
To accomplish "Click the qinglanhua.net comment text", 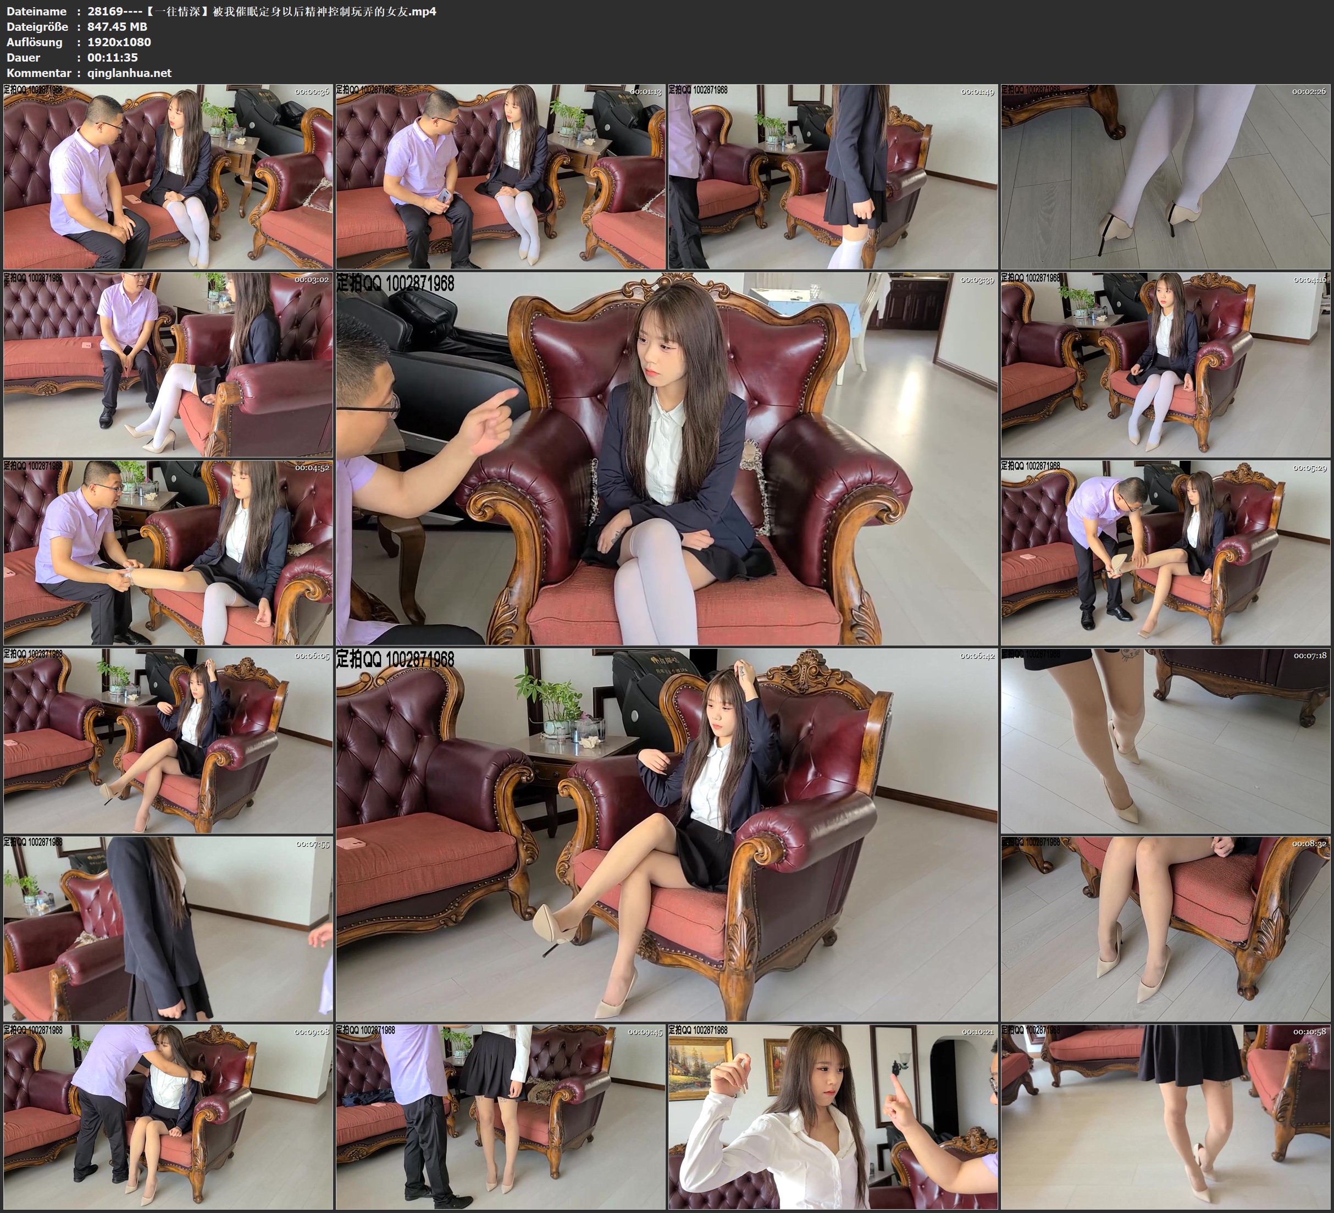I will point(129,73).
